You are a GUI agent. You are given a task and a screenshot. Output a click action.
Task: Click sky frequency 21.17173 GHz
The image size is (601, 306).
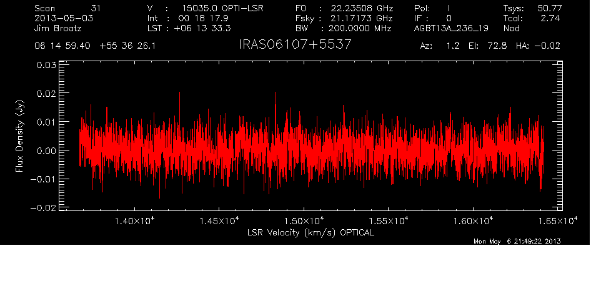pos(362,18)
